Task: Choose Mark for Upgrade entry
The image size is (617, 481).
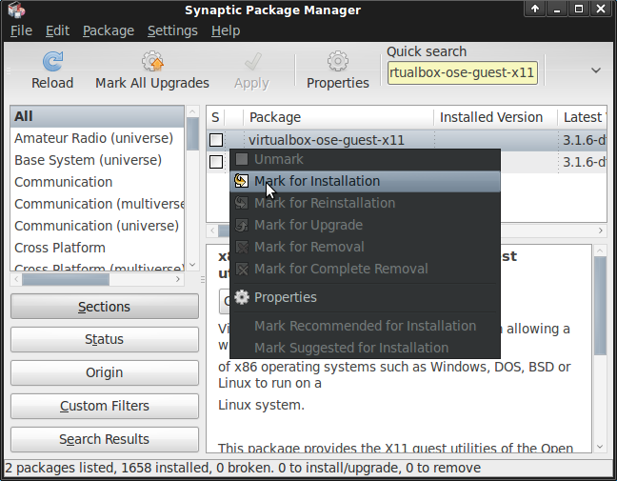Action: [365, 225]
